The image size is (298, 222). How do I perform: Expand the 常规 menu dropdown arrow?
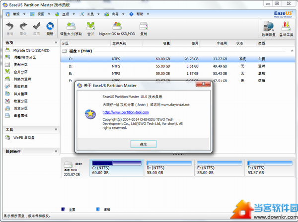pos(24,14)
